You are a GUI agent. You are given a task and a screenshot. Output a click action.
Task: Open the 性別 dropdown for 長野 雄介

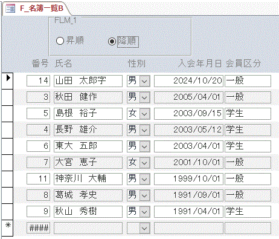[145, 130]
